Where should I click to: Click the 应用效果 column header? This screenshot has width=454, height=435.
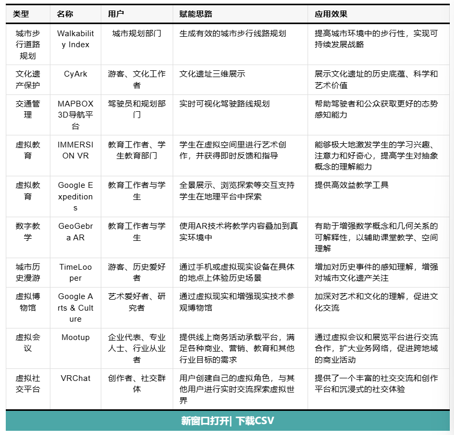(331, 14)
